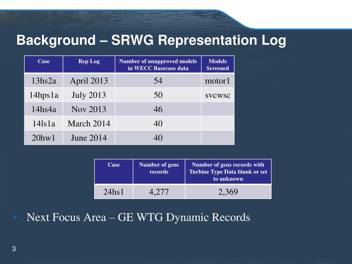352x264 pixels.
Task: Click the value '50'
Action: [x=158, y=95]
